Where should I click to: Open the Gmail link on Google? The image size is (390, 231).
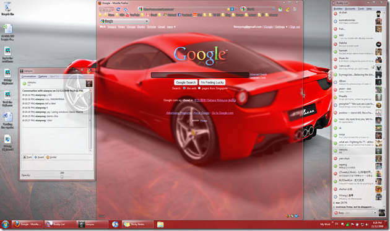click(x=162, y=27)
